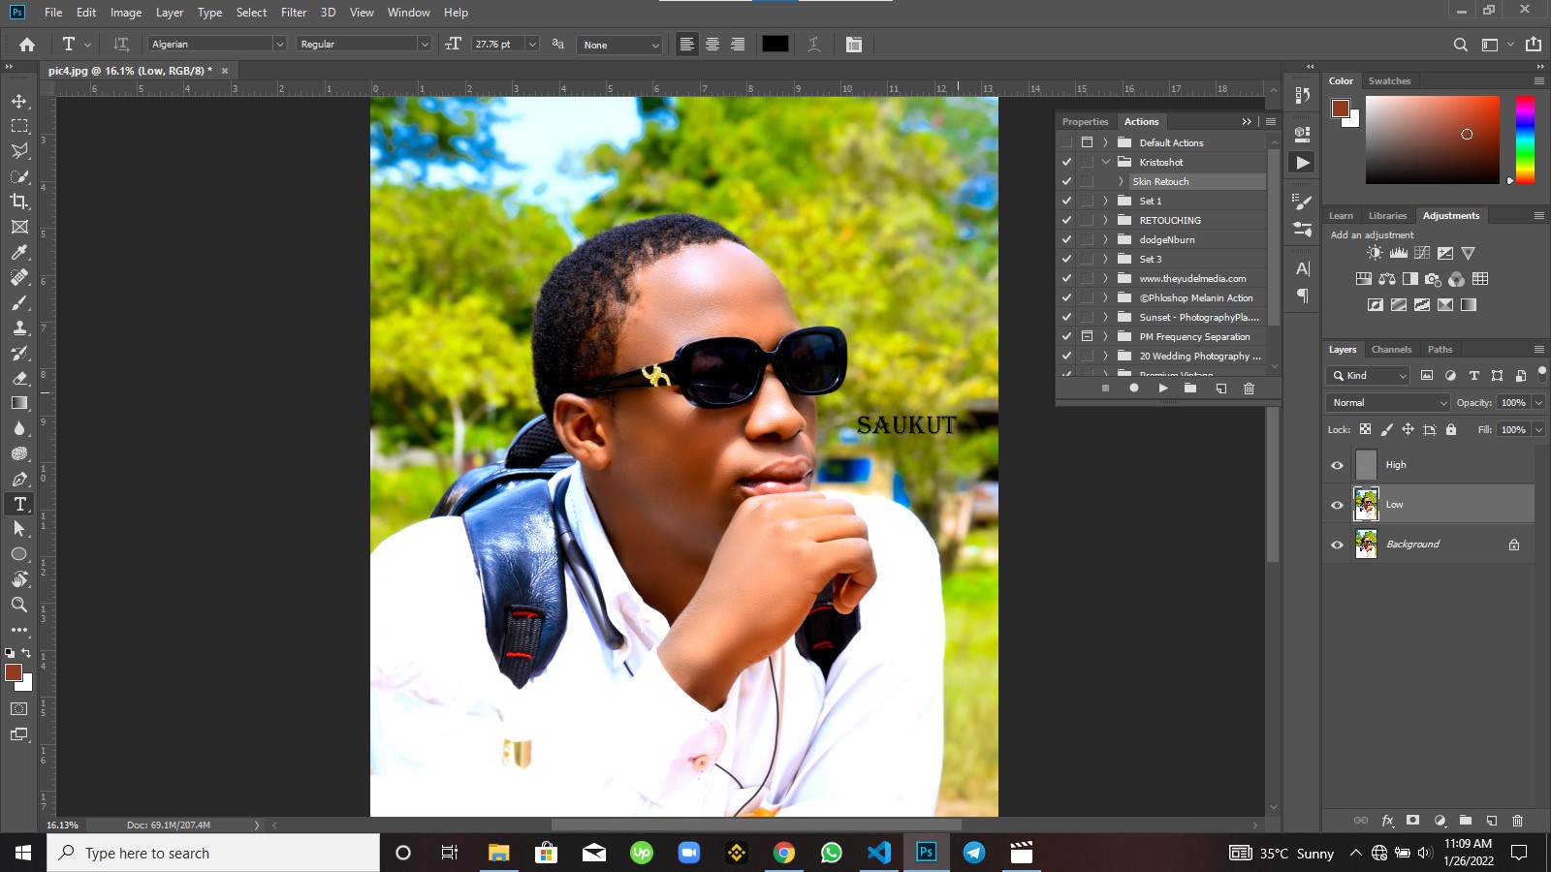Select the Path Selection tool
The image size is (1551, 872).
pyautogui.click(x=19, y=529)
